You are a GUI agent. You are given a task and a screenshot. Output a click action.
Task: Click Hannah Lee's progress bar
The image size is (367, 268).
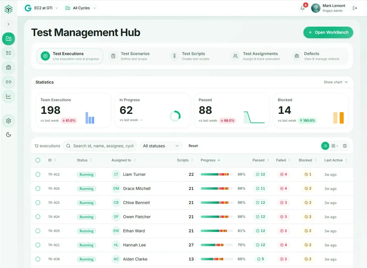[x=217, y=245]
